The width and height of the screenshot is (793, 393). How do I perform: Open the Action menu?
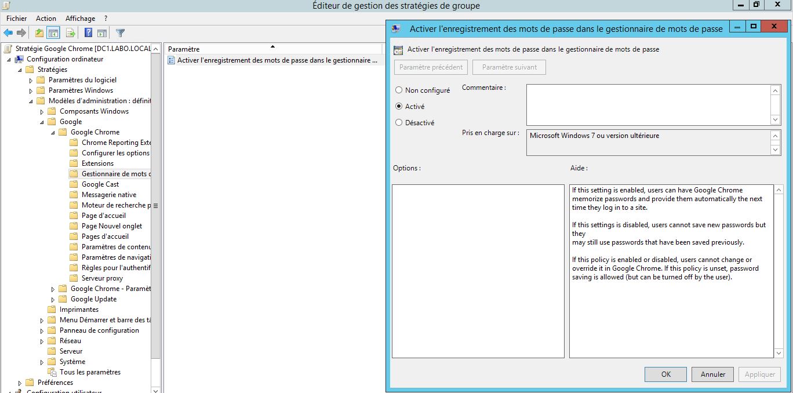coord(46,19)
